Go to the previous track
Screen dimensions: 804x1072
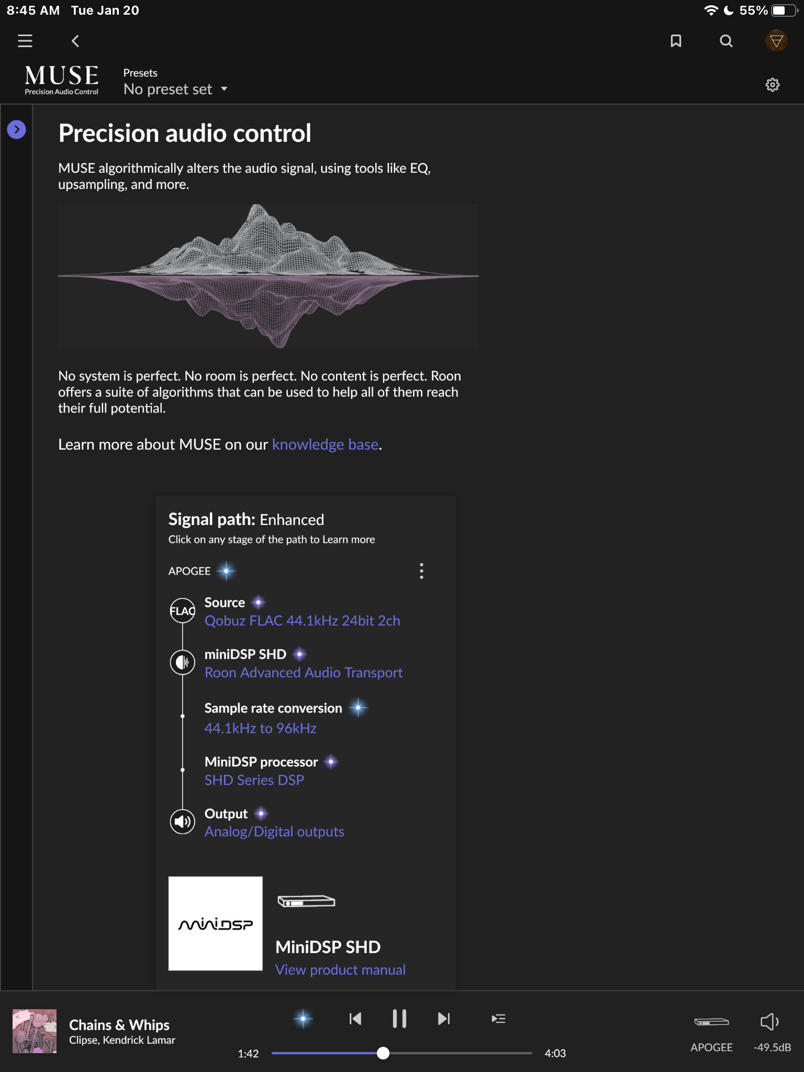355,1019
